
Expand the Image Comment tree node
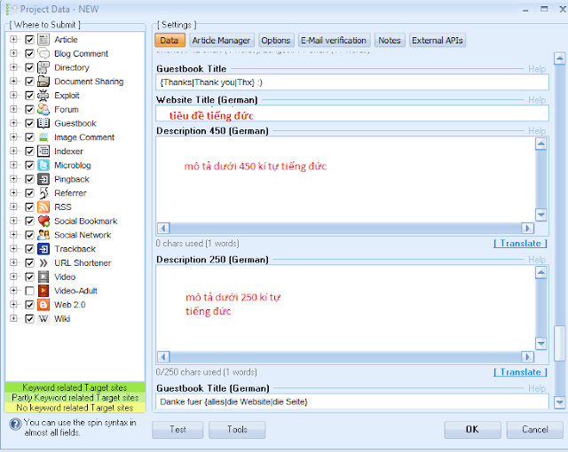[x=14, y=137]
